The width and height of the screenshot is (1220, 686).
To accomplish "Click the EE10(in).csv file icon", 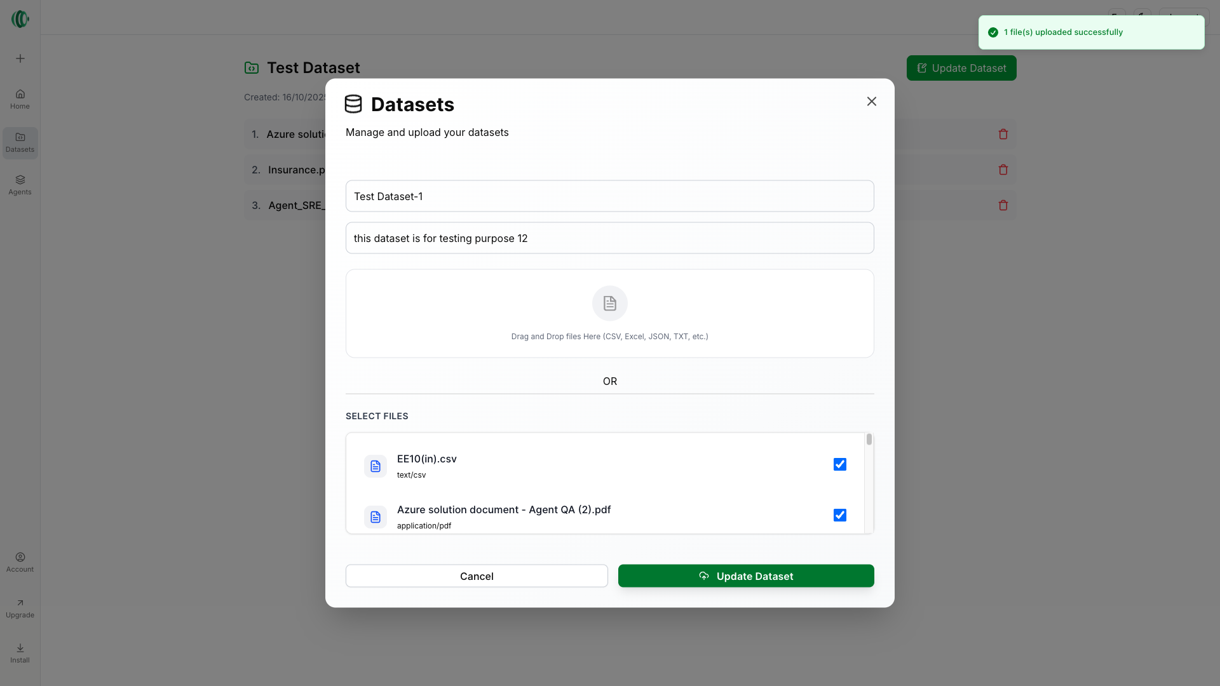I will [x=376, y=466].
